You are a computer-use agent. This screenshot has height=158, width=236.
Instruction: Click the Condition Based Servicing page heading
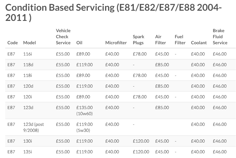click(114, 12)
